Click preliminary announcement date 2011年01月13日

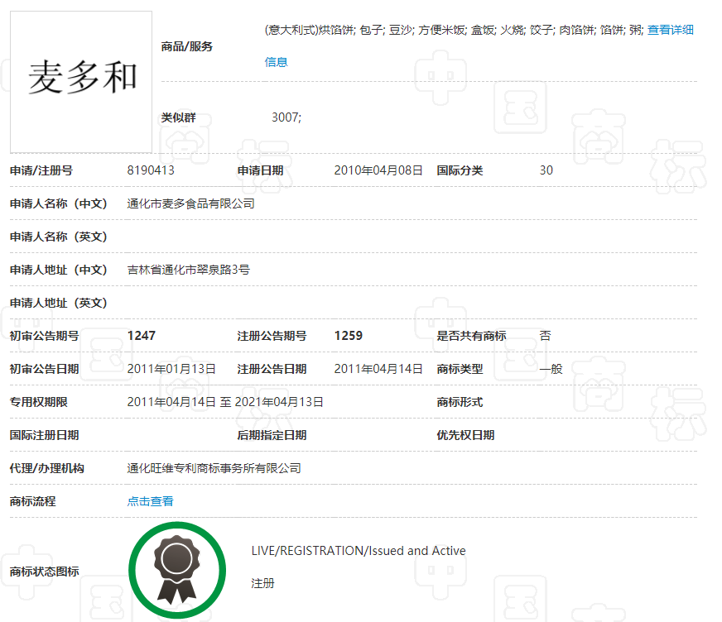point(171,369)
